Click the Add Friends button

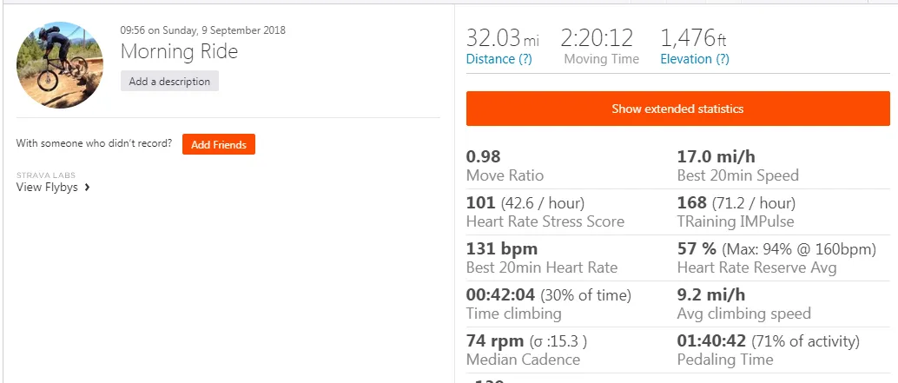[x=219, y=145]
